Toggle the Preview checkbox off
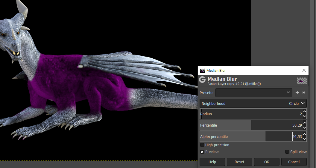 pyautogui.click(x=202, y=152)
